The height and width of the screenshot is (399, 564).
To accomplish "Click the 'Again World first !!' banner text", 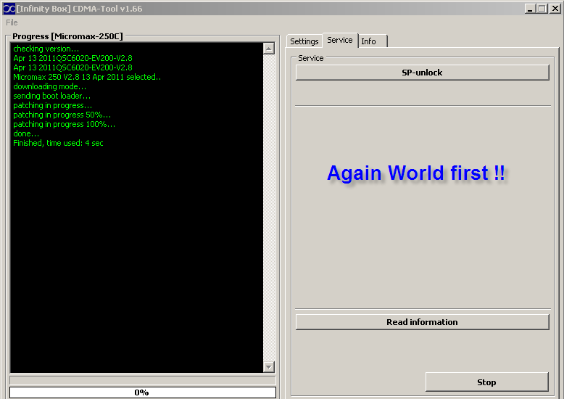I will point(417,173).
